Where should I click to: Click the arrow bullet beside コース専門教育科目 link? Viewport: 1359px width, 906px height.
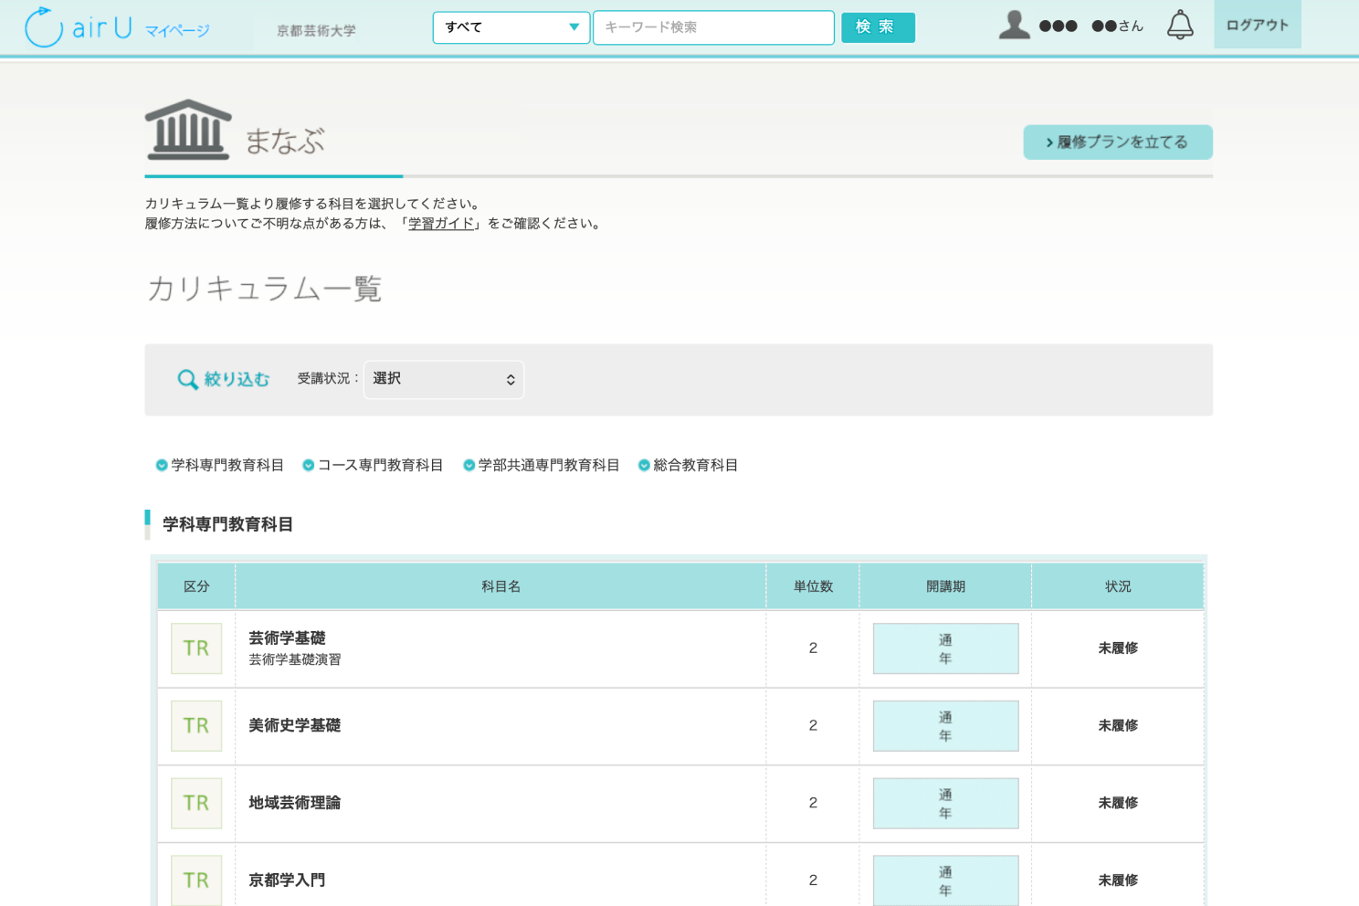coord(309,466)
